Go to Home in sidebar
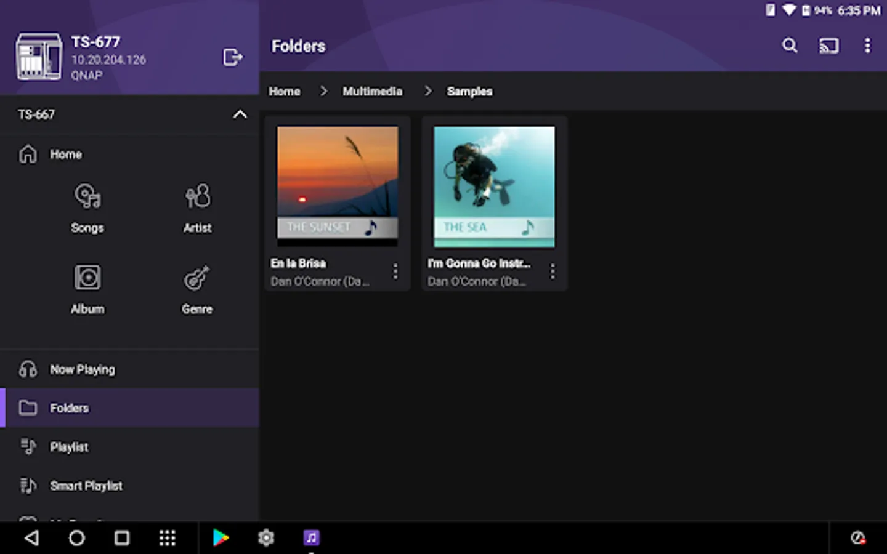This screenshot has height=554, width=887. (x=129, y=155)
